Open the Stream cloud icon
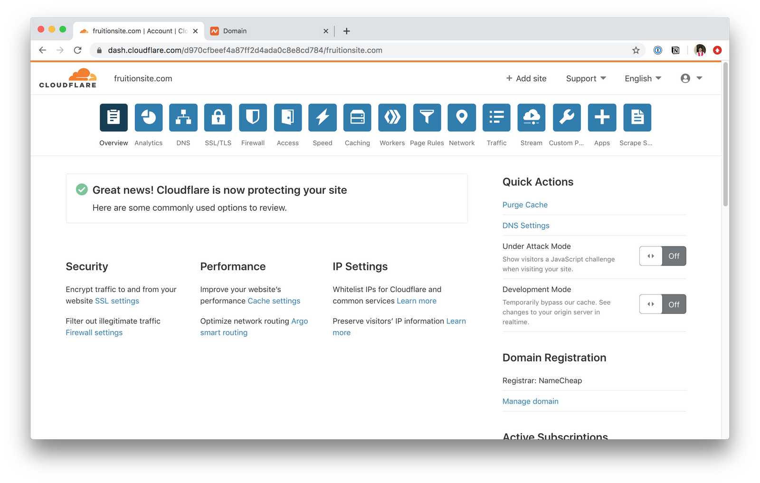This screenshot has height=483, width=760. (x=531, y=117)
